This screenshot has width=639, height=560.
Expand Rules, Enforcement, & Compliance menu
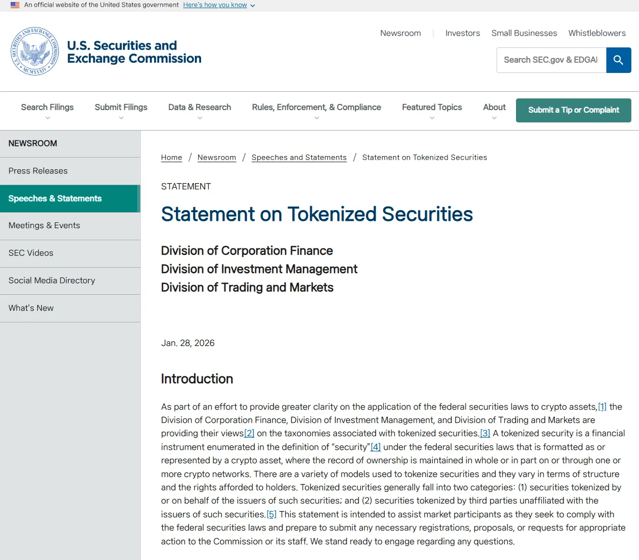(x=316, y=110)
